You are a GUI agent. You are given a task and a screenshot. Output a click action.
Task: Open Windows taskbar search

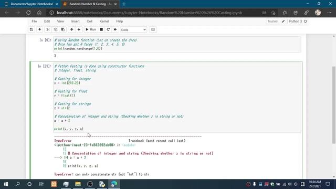[18, 184]
